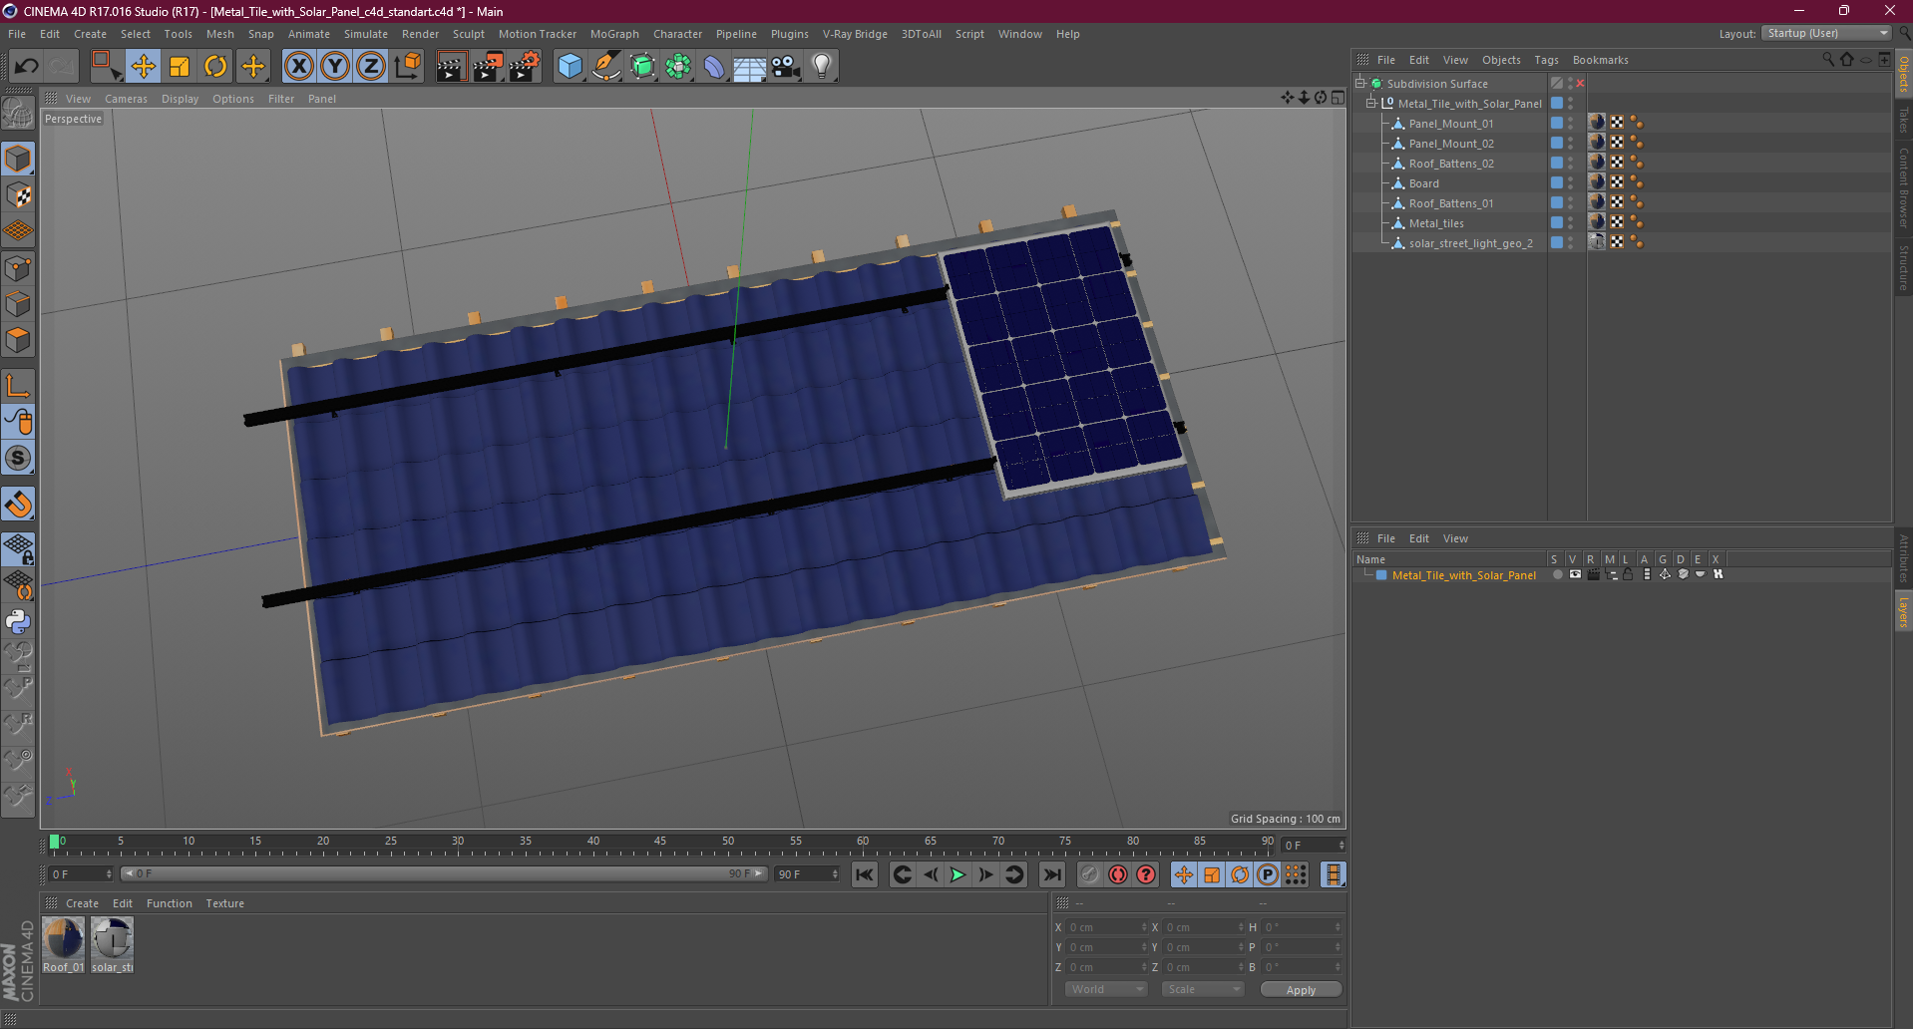The height and width of the screenshot is (1029, 1913).
Task: Open the viewport Cameras menu
Action: click(x=126, y=99)
